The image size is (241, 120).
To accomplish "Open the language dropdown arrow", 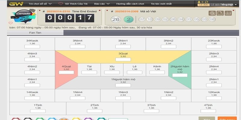I will click(236, 5).
